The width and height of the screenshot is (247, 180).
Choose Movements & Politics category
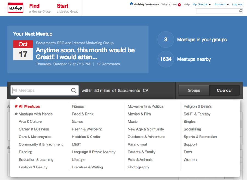click(x=145, y=106)
